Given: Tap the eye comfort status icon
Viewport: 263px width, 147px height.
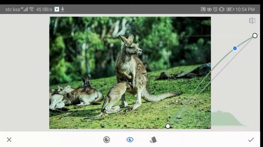Looking at the screenshot, I should pos(209,9).
